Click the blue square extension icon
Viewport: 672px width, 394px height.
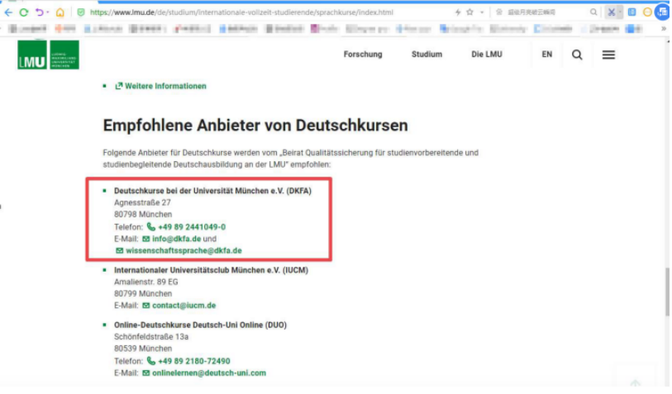(632, 12)
